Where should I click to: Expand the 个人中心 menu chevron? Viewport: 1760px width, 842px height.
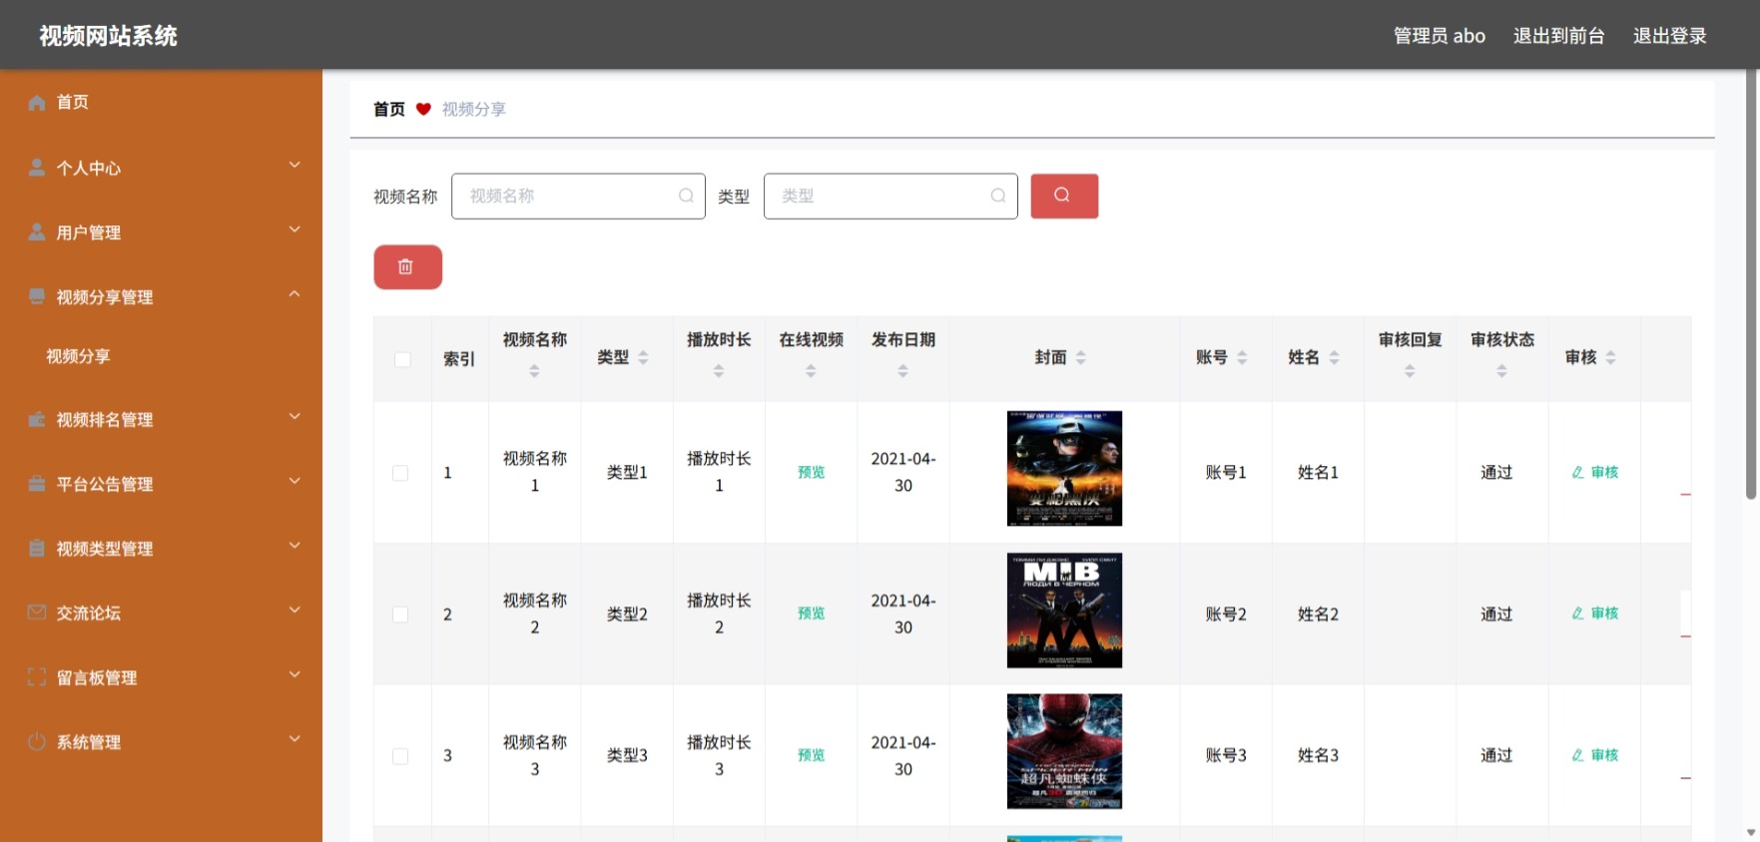(x=294, y=165)
